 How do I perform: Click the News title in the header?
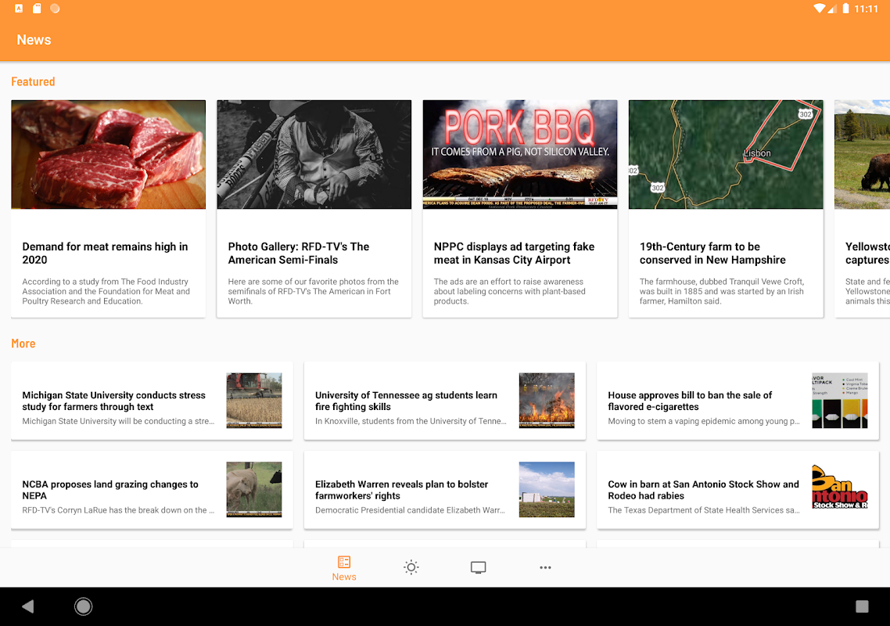34,40
